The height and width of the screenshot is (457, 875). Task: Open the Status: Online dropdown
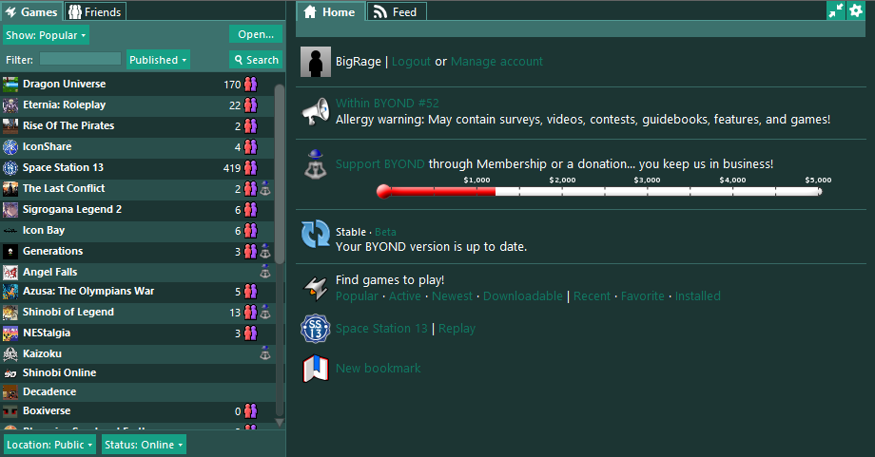click(x=144, y=445)
